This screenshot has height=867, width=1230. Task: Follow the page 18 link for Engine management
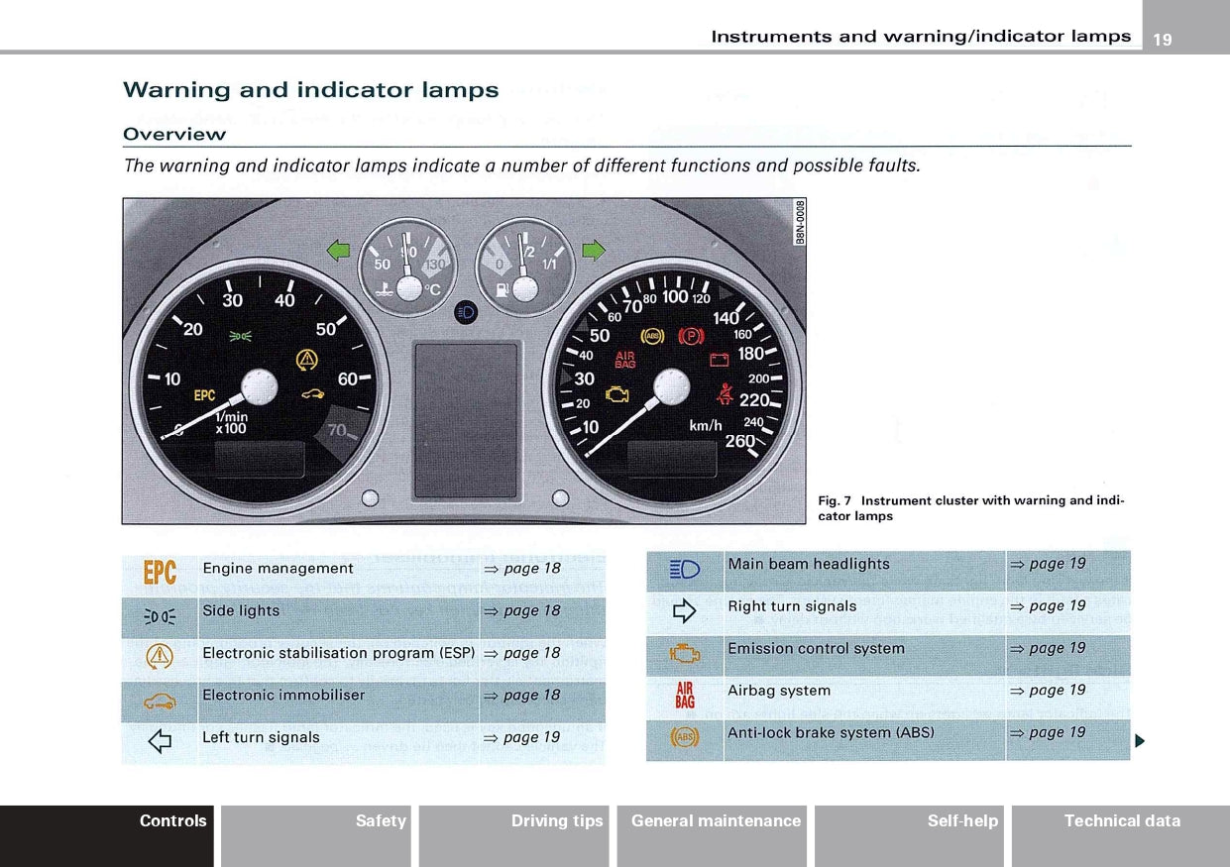[x=523, y=569]
